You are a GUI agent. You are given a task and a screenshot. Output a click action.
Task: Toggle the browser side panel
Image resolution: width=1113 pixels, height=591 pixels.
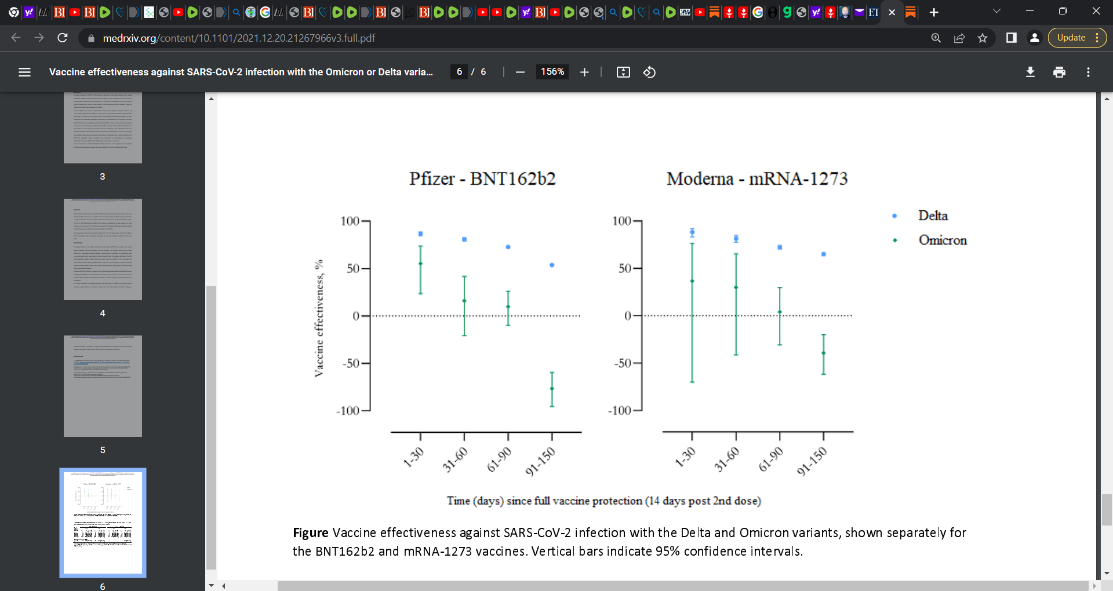tap(1012, 38)
